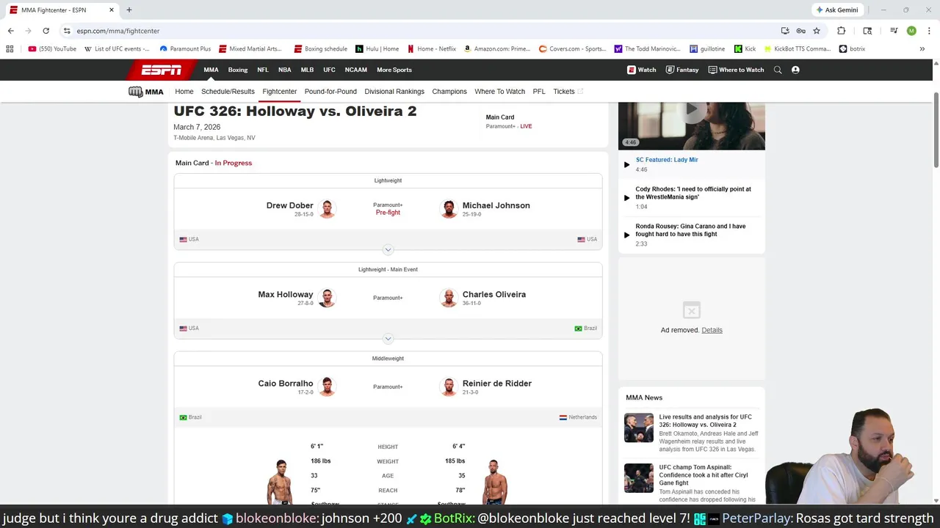The width and height of the screenshot is (940, 528).
Task: Open the Kick bookmark
Action: 745,49
